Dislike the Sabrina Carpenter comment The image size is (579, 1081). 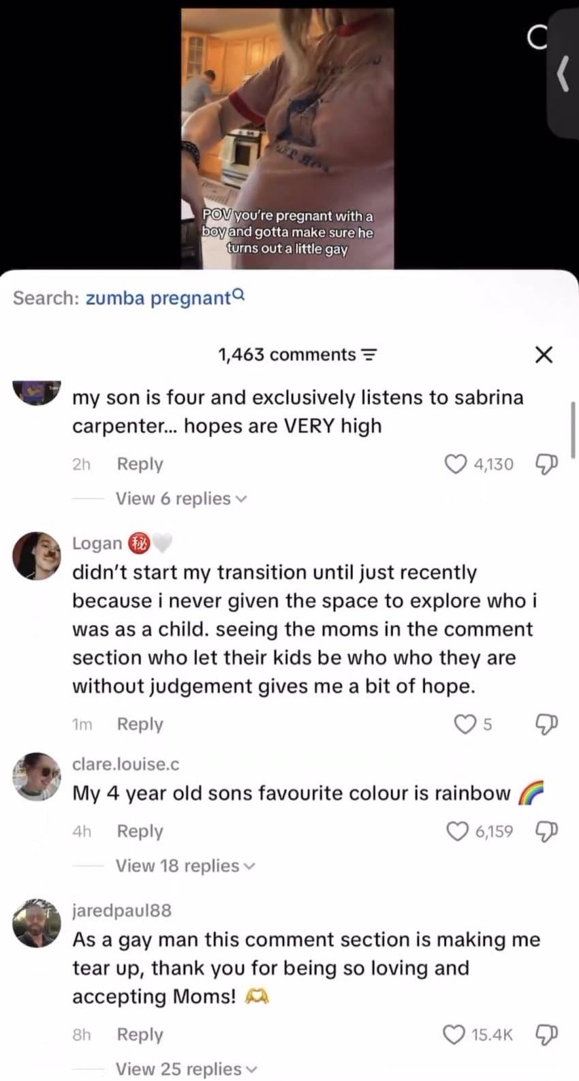[x=547, y=464]
